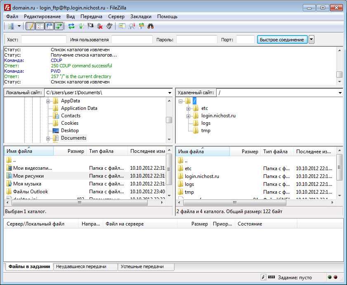Toggle the message log display

tap(30, 26)
